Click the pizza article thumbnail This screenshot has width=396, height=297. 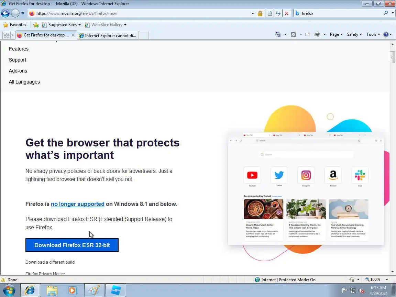(x=263, y=209)
